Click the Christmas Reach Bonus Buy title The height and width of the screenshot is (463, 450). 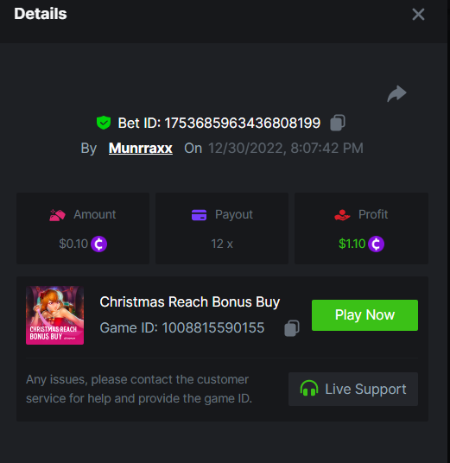click(189, 302)
